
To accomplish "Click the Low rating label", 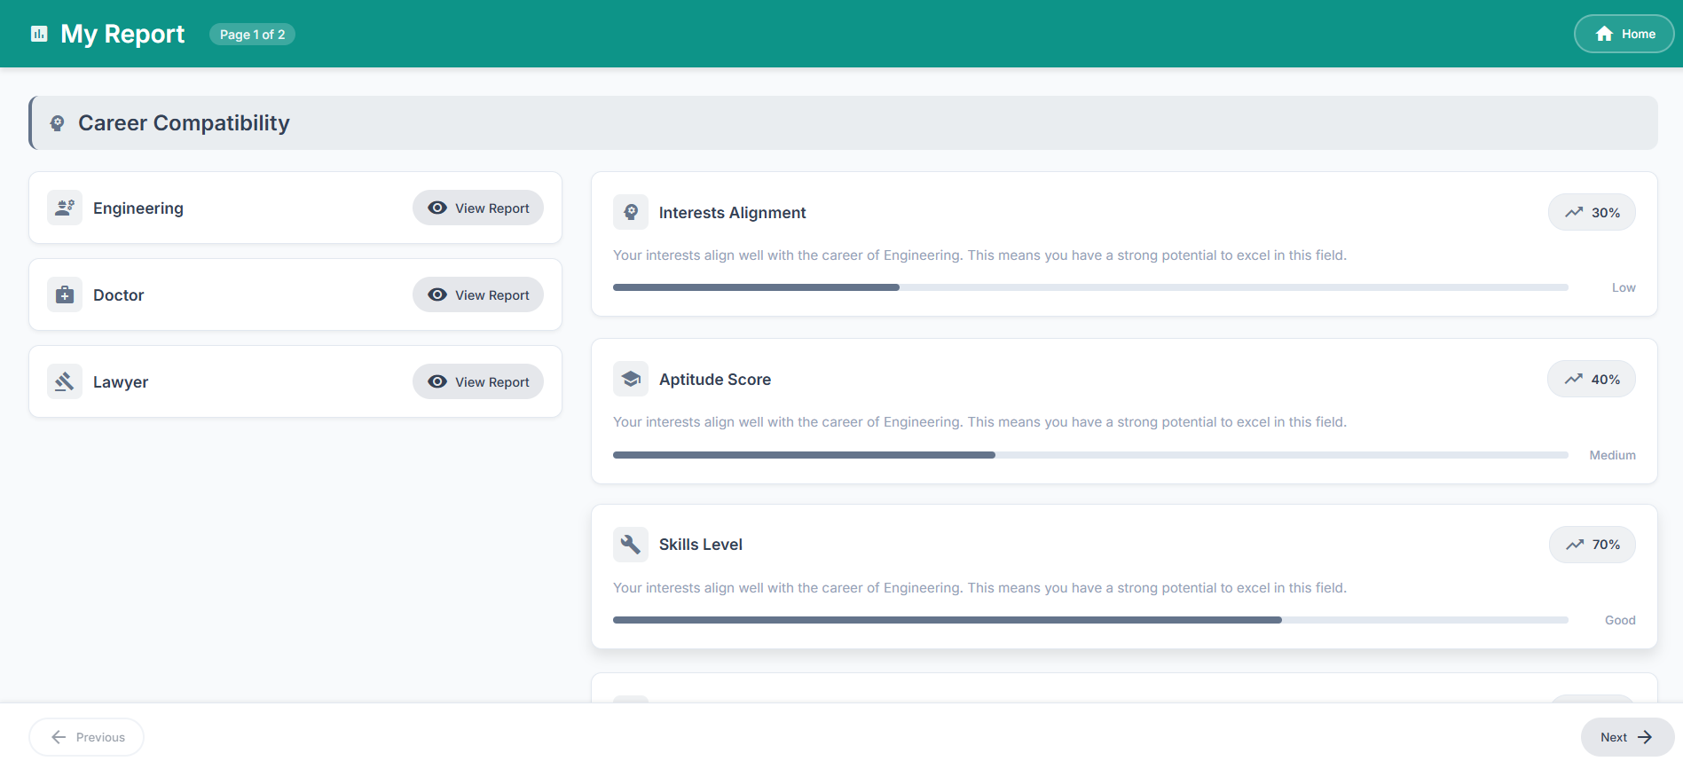I will (1624, 287).
